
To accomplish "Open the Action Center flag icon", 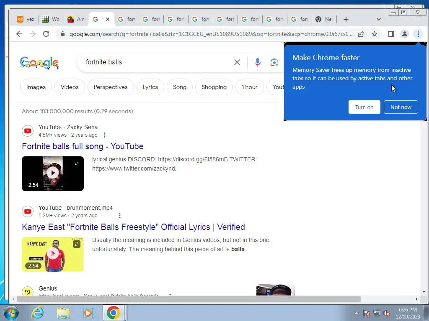I will pos(366,313).
